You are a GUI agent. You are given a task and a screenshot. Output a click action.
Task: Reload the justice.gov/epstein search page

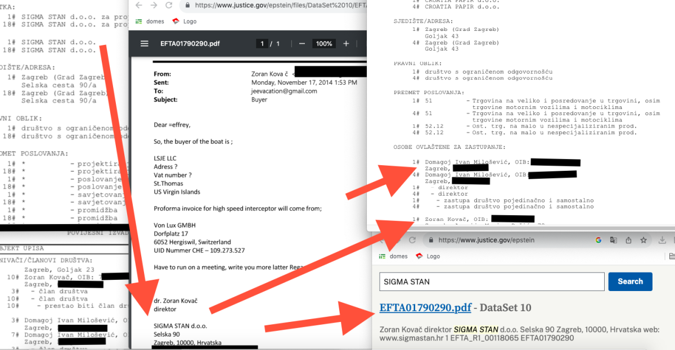(412, 240)
